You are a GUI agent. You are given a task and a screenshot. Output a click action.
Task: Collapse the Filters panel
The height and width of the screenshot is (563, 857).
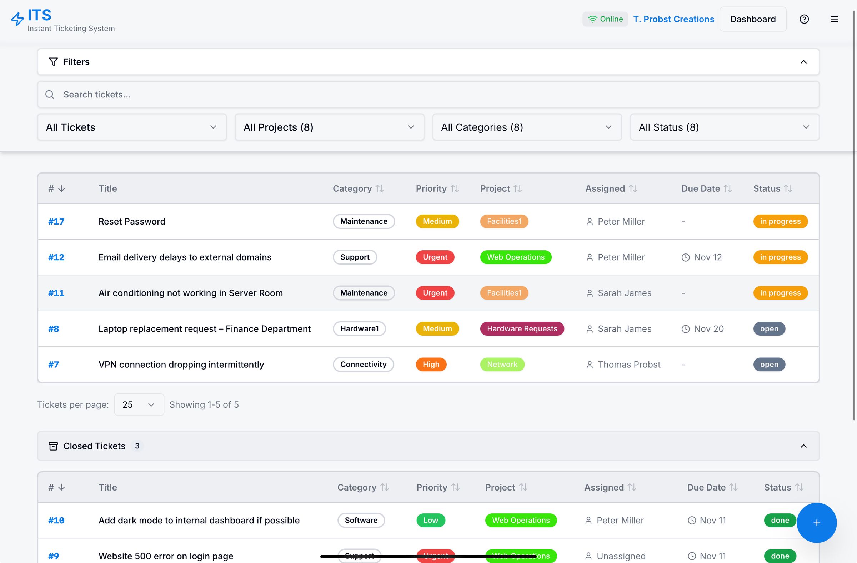803,61
